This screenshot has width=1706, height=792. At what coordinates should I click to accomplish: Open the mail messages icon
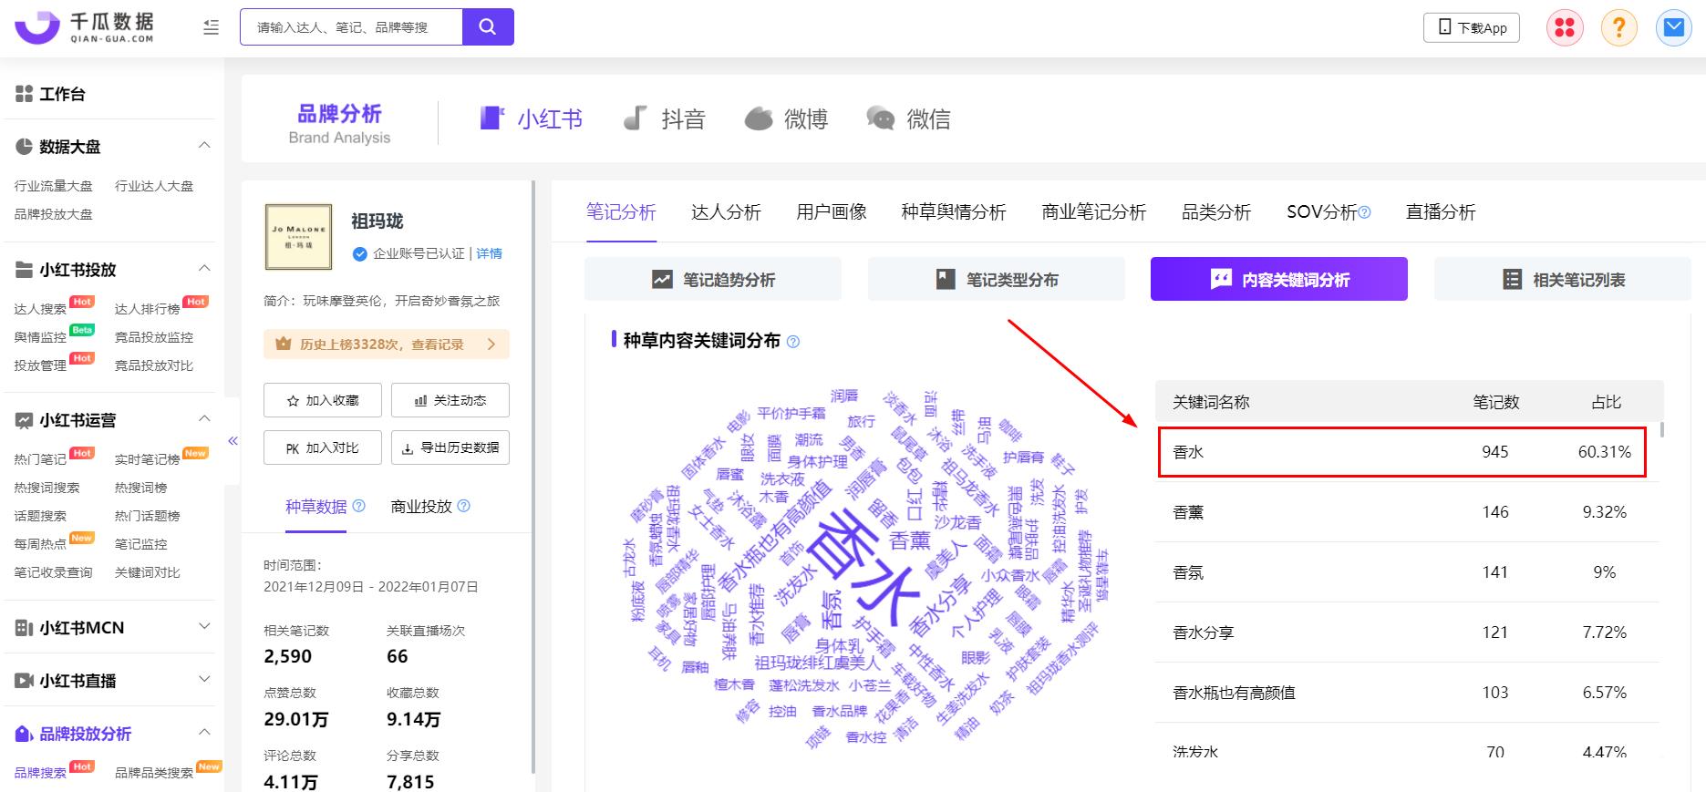click(1674, 28)
